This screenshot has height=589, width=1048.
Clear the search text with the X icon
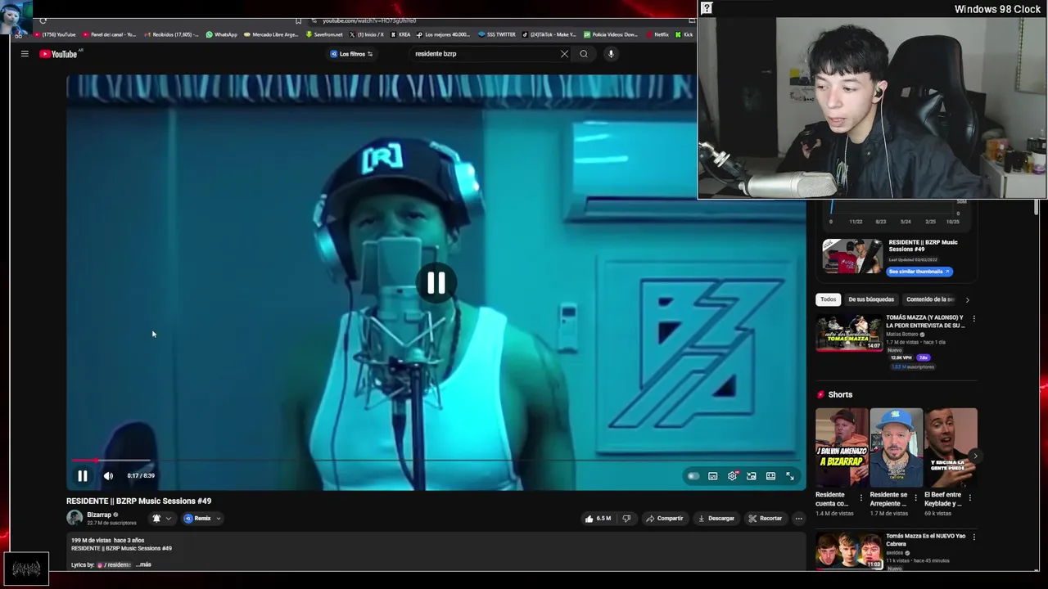point(564,54)
